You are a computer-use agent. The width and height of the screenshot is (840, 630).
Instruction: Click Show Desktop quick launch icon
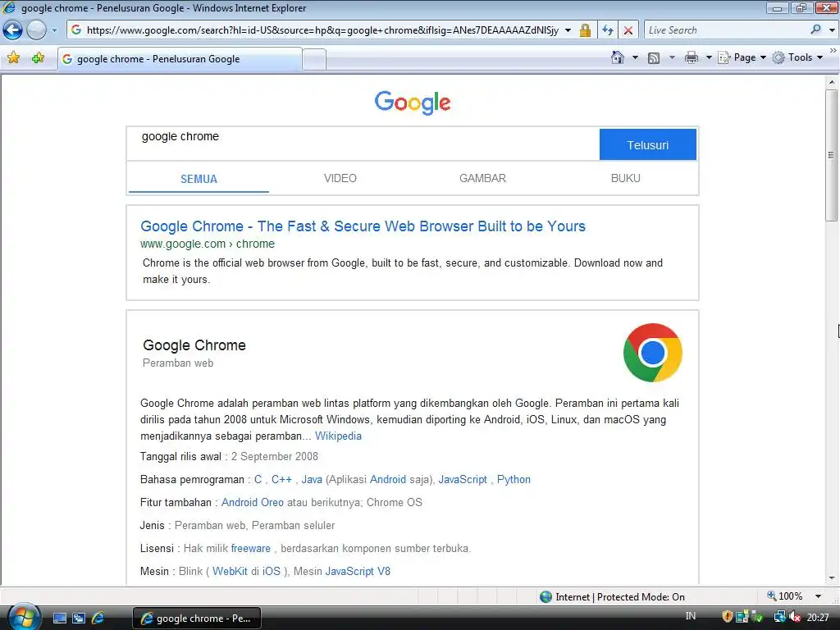coord(60,619)
